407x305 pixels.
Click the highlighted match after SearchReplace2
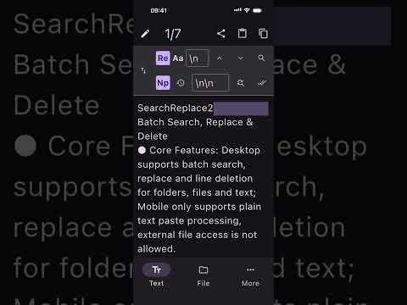[x=241, y=108]
